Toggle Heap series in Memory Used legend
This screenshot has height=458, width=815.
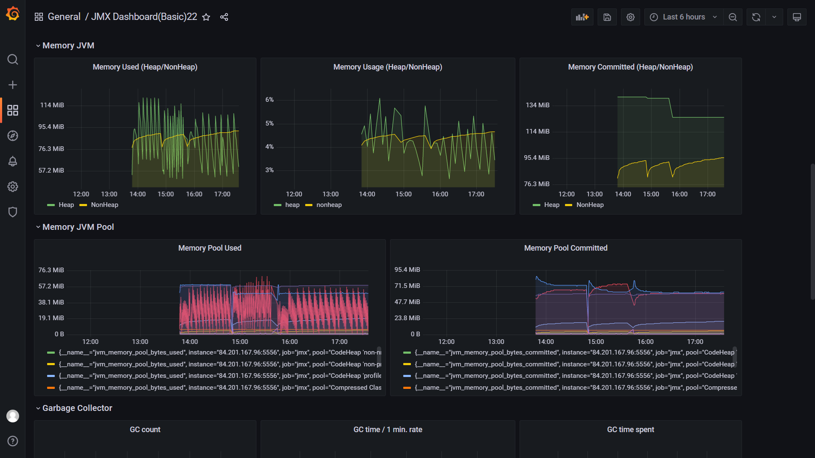pos(66,205)
